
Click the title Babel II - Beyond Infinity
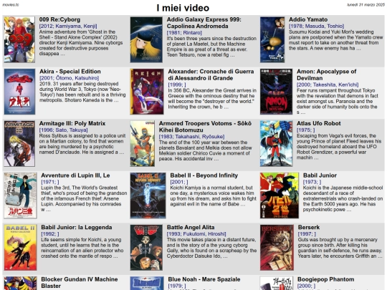pyautogui.click(x=204, y=175)
